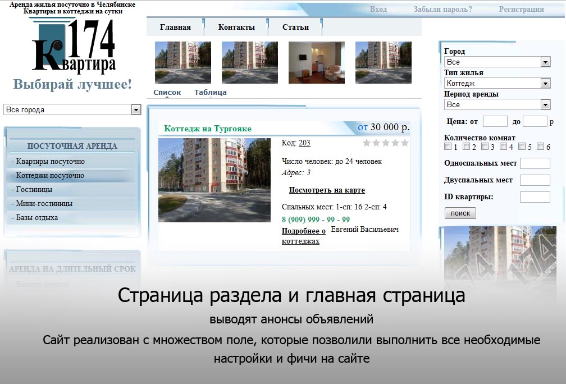Focus the ID квартиры field
This screenshot has width=566, height=384.
[x=535, y=197]
